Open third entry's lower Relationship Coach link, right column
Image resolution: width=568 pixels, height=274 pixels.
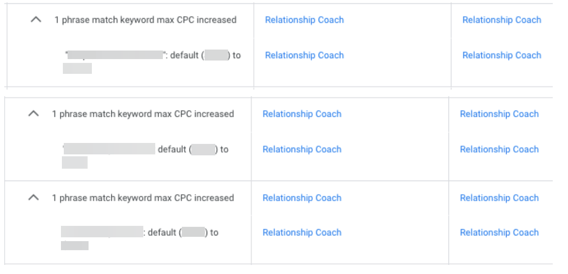[x=499, y=233]
